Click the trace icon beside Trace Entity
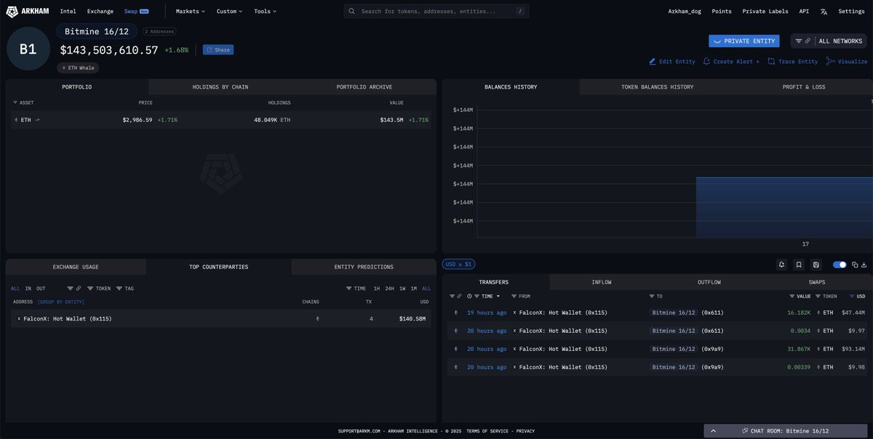The image size is (873, 439). (x=771, y=62)
